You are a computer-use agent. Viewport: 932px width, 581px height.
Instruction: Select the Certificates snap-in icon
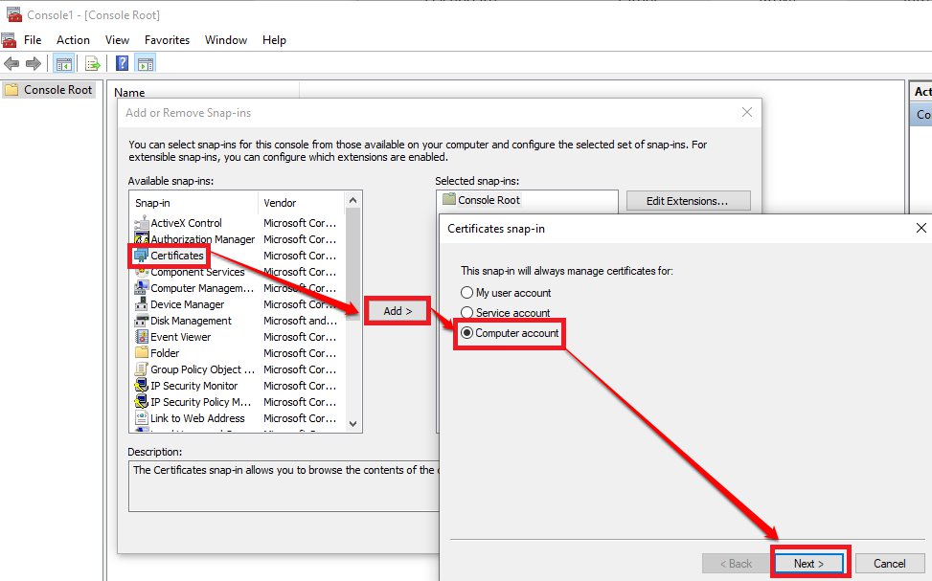point(142,256)
